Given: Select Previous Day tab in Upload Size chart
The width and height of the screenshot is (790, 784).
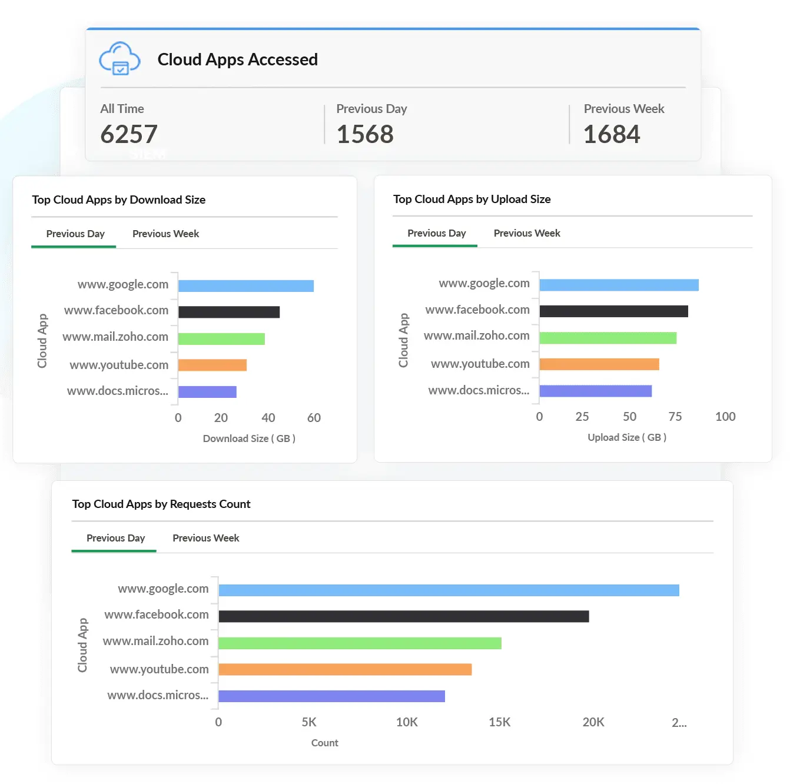Looking at the screenshot, I should click(437, 233).
